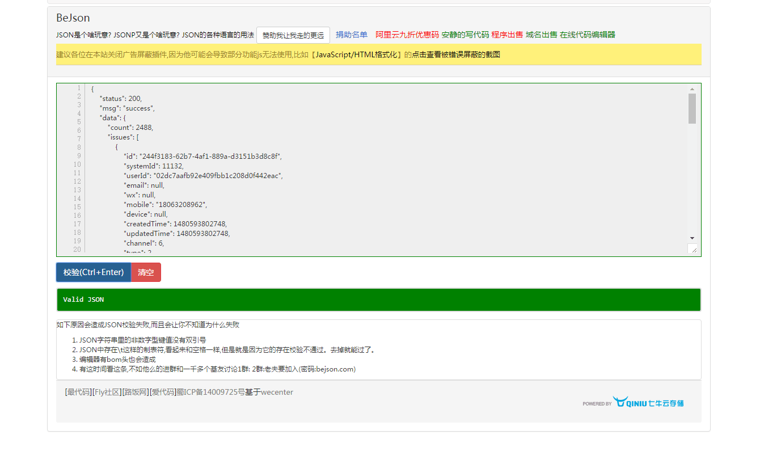The height and width of the screenshot is (460, 777).
Task: Open the [Fly社区] footer link
Action: pos(107,392)
